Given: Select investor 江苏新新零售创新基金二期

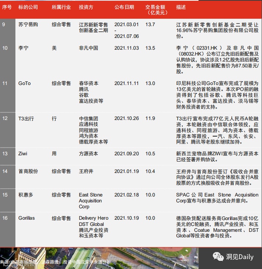Looking at the screenshot, I should 93,28.
